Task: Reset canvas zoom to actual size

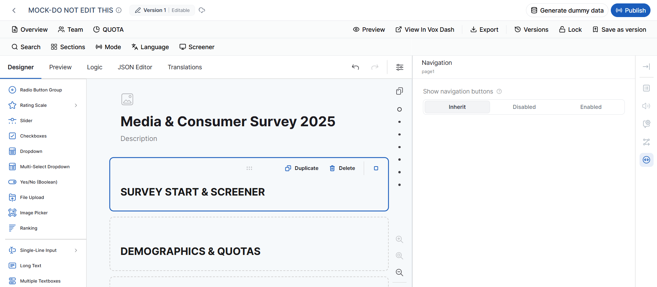Action: point(399,256)
